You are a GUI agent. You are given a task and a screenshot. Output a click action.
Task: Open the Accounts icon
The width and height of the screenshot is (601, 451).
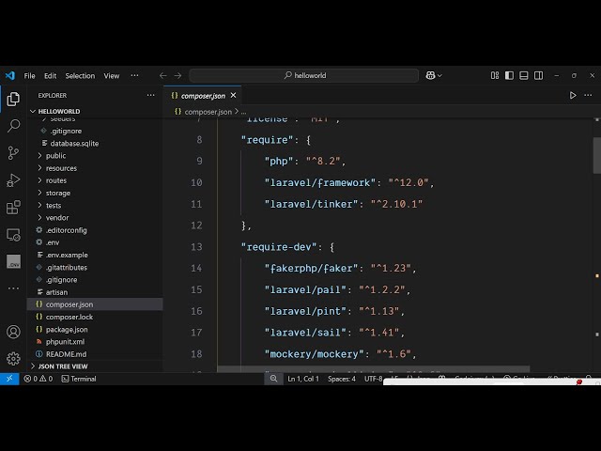[13, 332]
